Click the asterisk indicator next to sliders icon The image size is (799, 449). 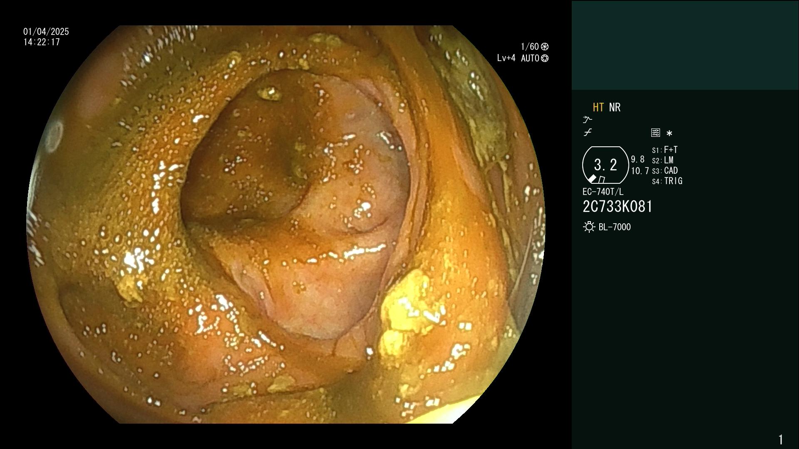[x=669, y=133]
